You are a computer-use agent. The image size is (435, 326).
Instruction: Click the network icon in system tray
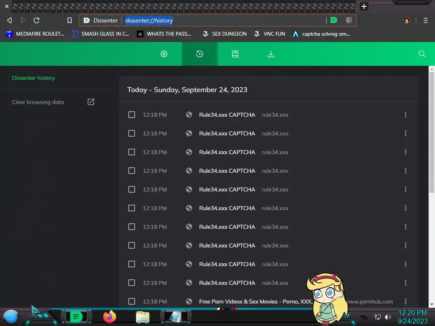click(378, 317)
